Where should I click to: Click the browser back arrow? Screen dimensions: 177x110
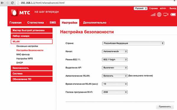pos(2,3)
